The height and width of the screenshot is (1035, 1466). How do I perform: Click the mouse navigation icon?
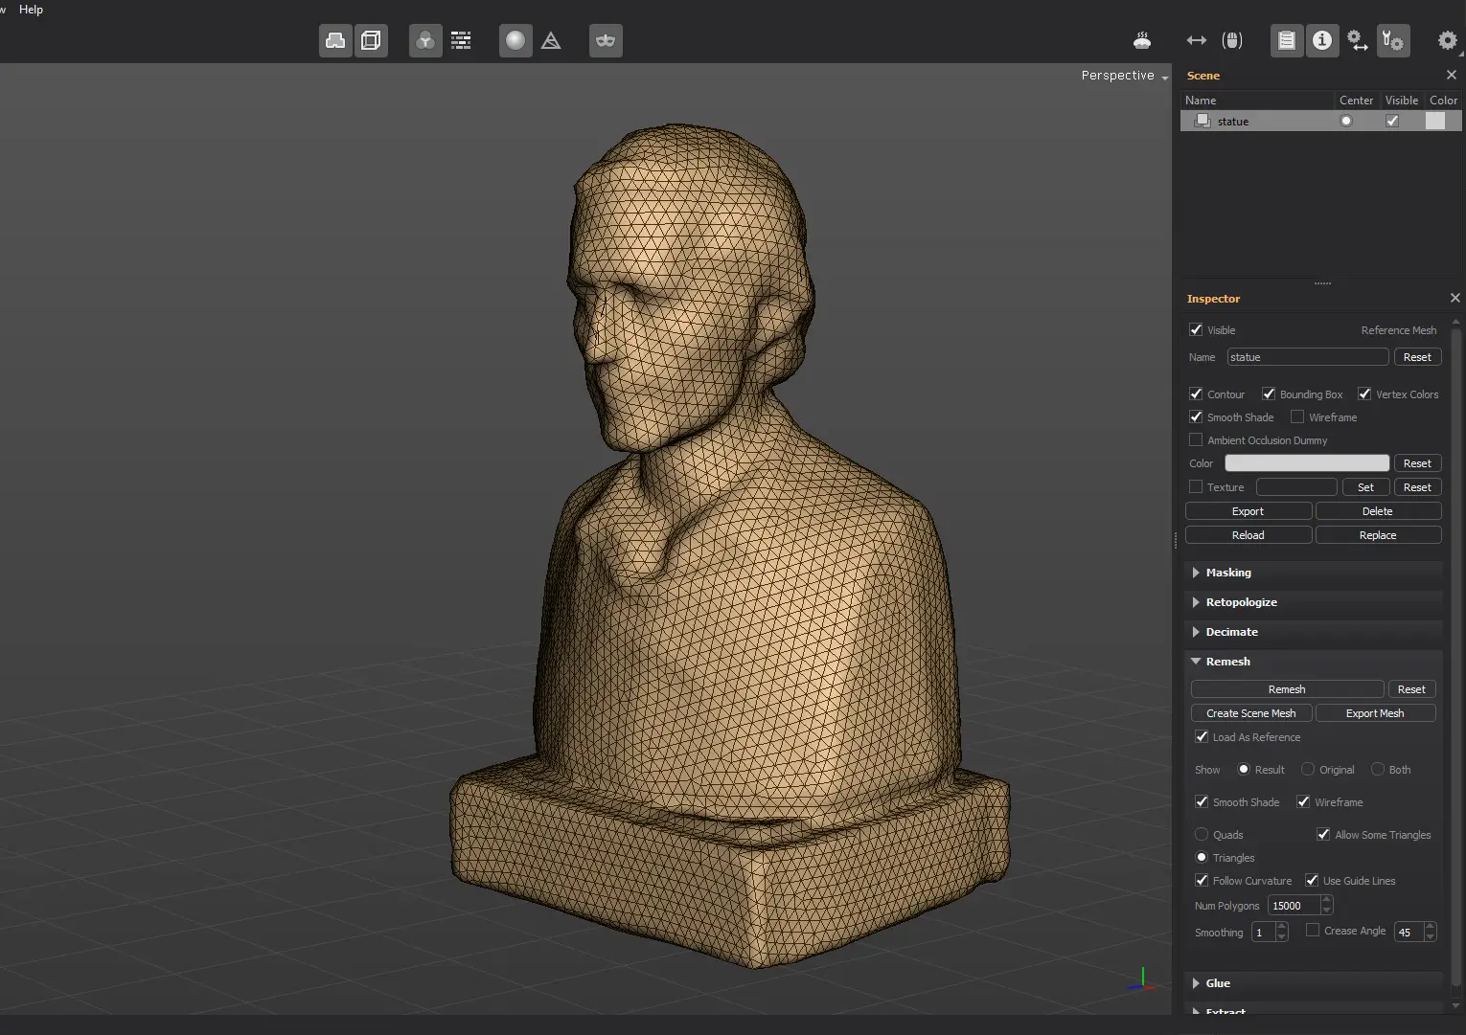[x=1232, y=40]
